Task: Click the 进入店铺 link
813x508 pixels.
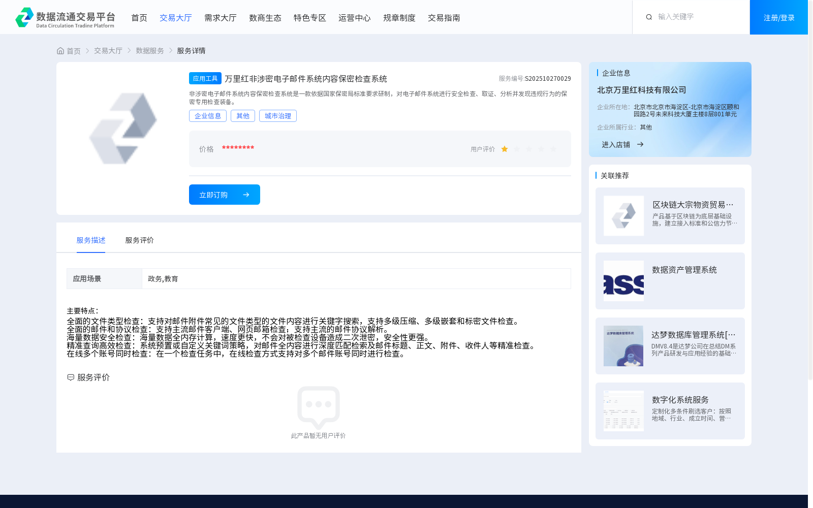Action: point(616,145)
